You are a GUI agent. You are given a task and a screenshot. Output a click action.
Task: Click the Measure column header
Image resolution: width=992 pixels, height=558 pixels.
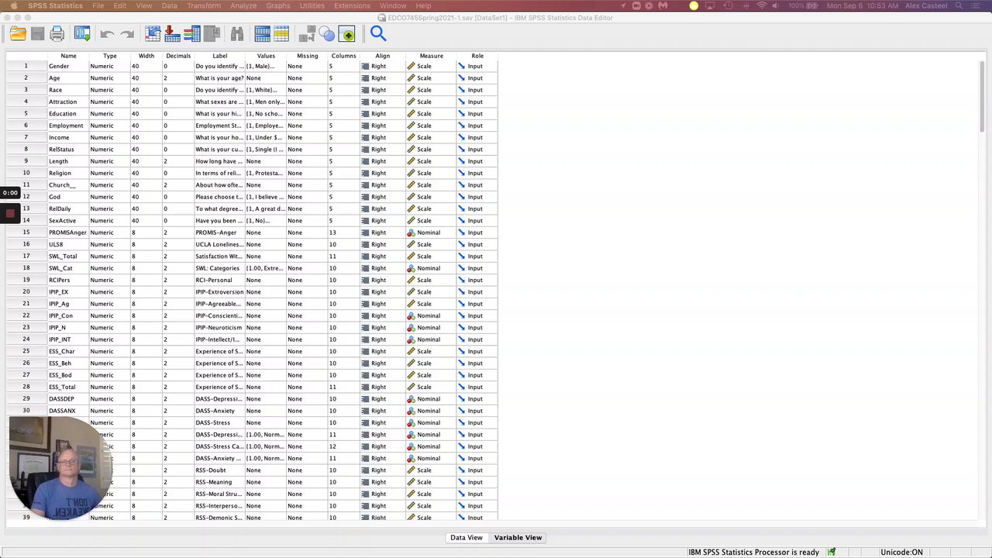click(x=432, y=56)
